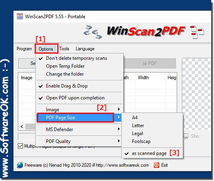Click the globe icon beside Freeware text
214x181 pixels.
click(20, 165)
